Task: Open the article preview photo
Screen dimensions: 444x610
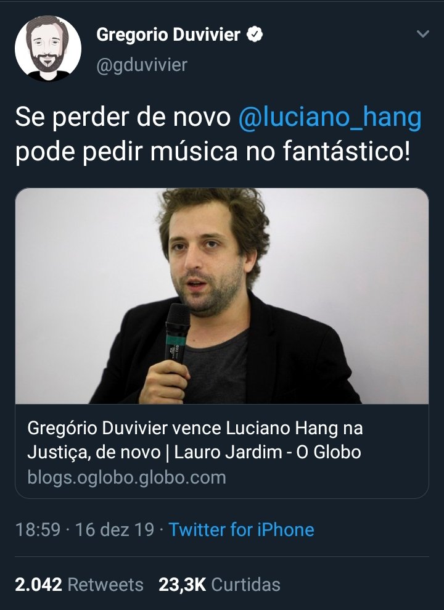Action: pos(222,296)
